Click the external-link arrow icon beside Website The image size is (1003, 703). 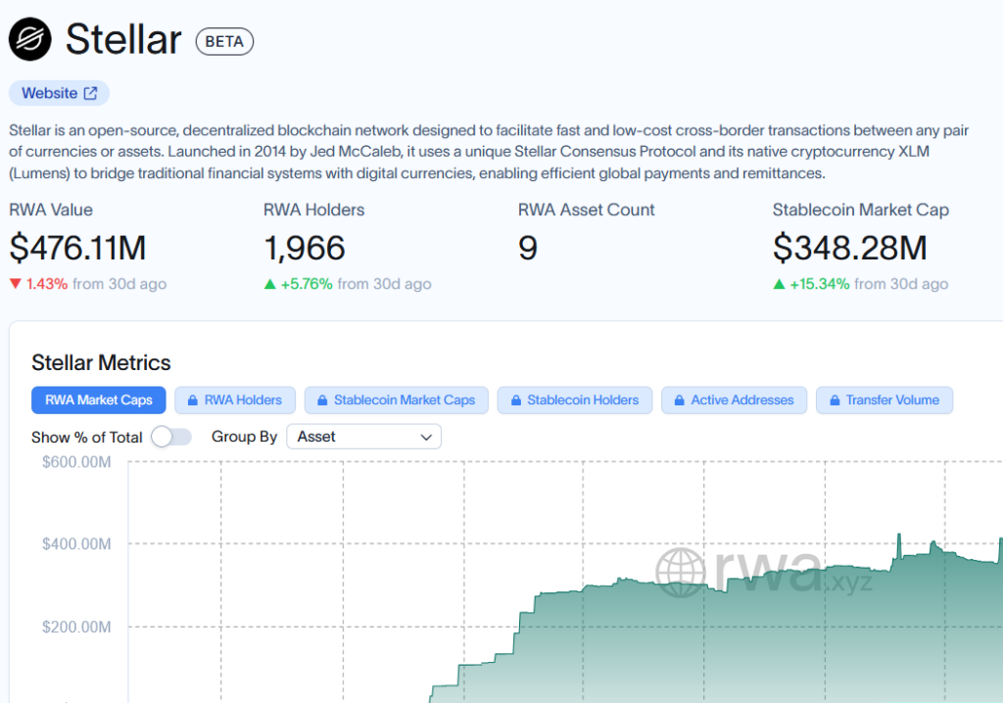91,93
